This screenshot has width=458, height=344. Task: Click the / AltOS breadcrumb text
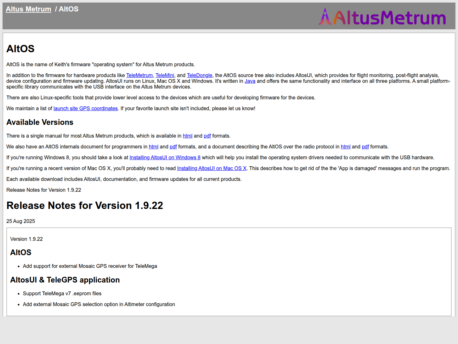(x=67, y=9)
